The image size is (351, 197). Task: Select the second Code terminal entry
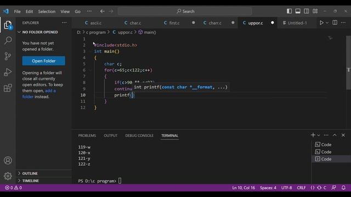tap(331, 152)
